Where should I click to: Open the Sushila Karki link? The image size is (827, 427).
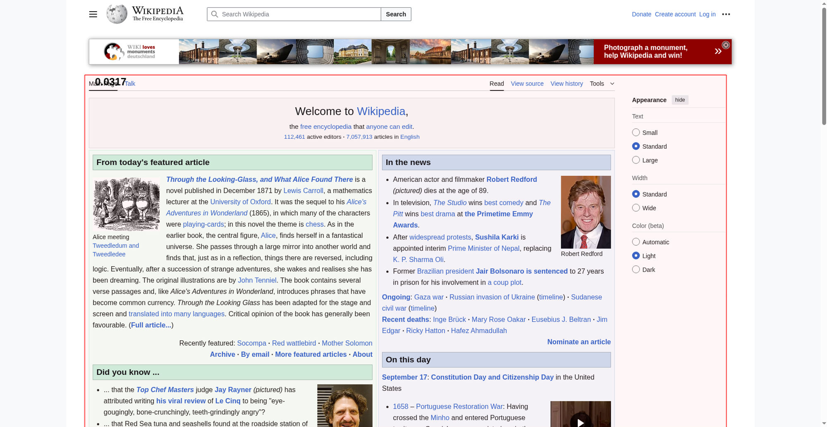(x=497, y=237)
